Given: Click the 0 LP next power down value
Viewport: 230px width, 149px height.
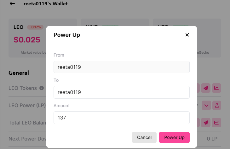Looking at the screenshot, I should (212, 139).
